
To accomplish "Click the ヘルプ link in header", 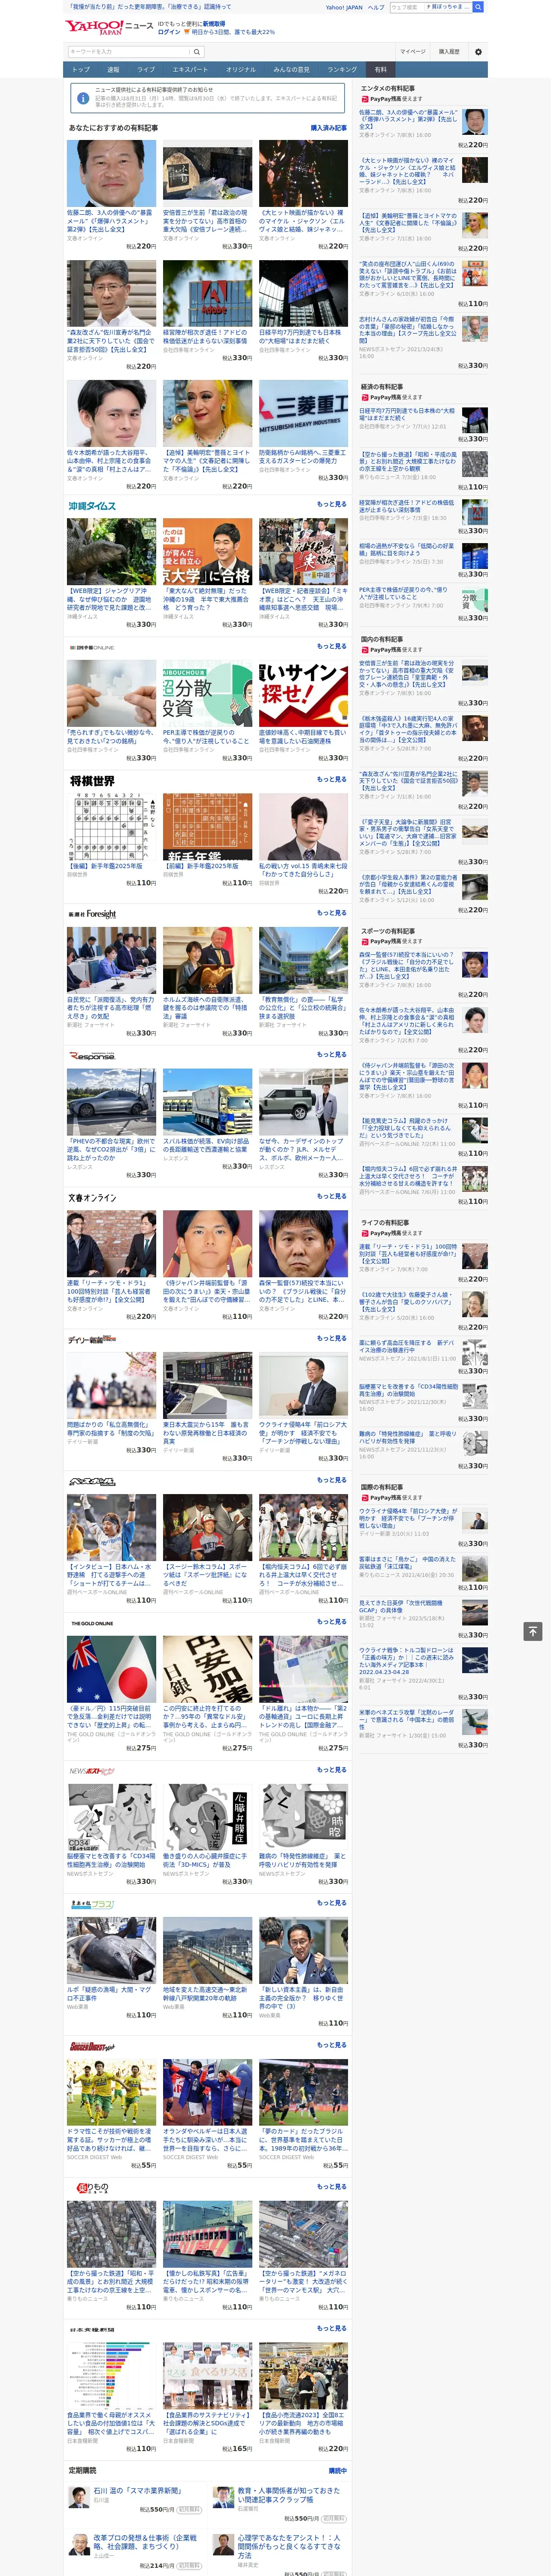I will (376, 7).
